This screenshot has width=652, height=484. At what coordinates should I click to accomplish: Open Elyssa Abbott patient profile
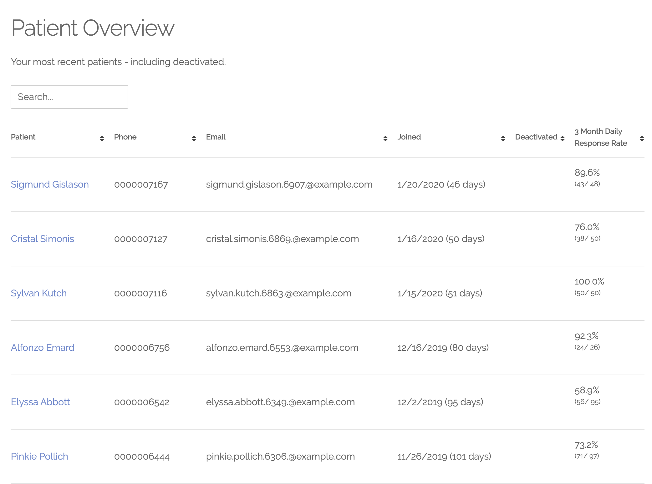[x=40, y=402]
